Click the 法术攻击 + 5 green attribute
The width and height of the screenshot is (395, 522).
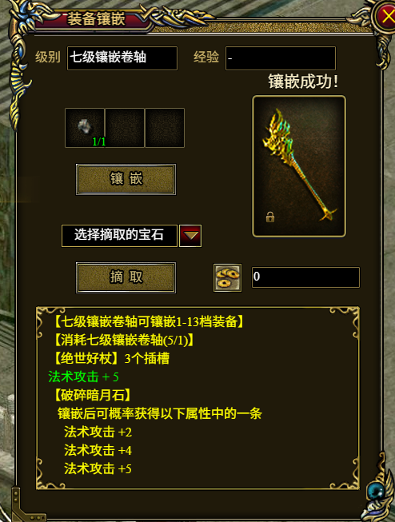(83, 377)
